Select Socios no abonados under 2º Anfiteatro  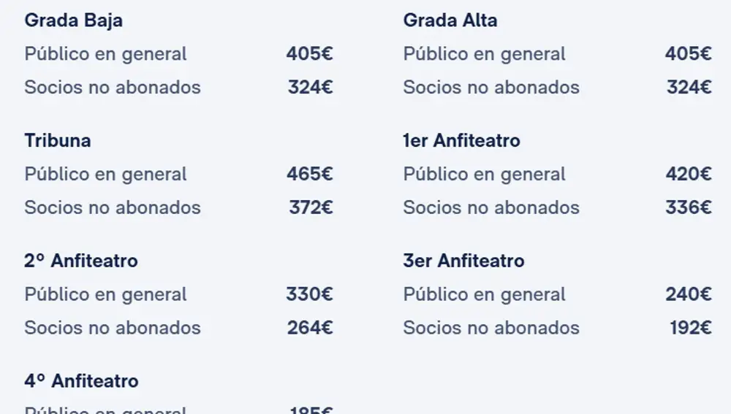(113, 328)
